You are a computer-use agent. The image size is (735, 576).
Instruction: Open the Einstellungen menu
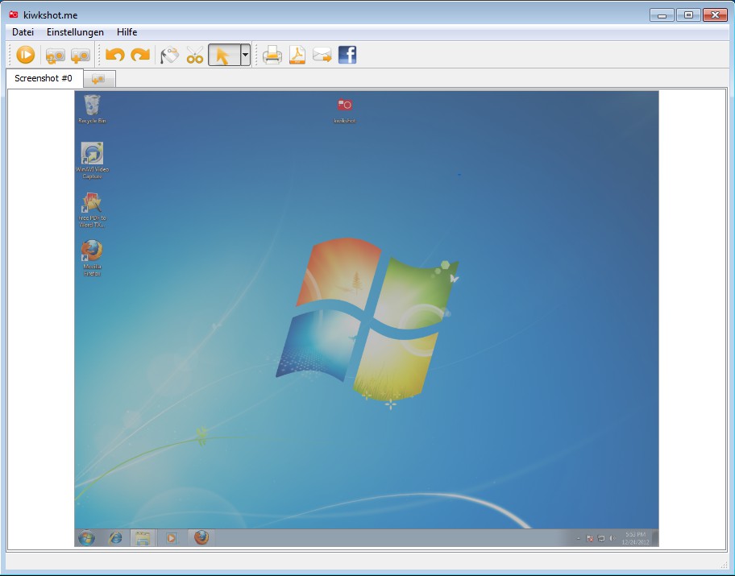(x=75, y=32)
